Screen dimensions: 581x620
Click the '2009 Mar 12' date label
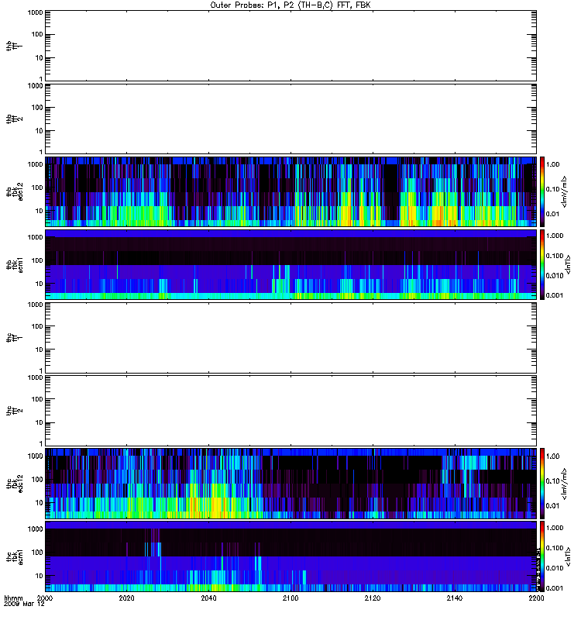(24, 604)
